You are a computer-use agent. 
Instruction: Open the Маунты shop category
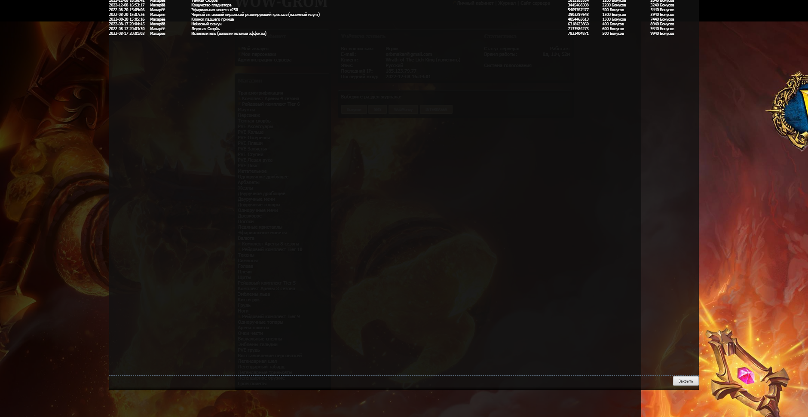point(246,110)
